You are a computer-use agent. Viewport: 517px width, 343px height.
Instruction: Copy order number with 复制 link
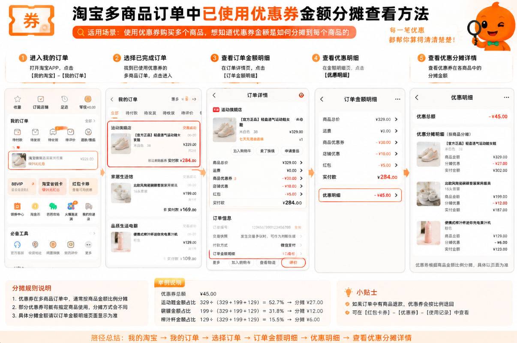click(298, 227)
